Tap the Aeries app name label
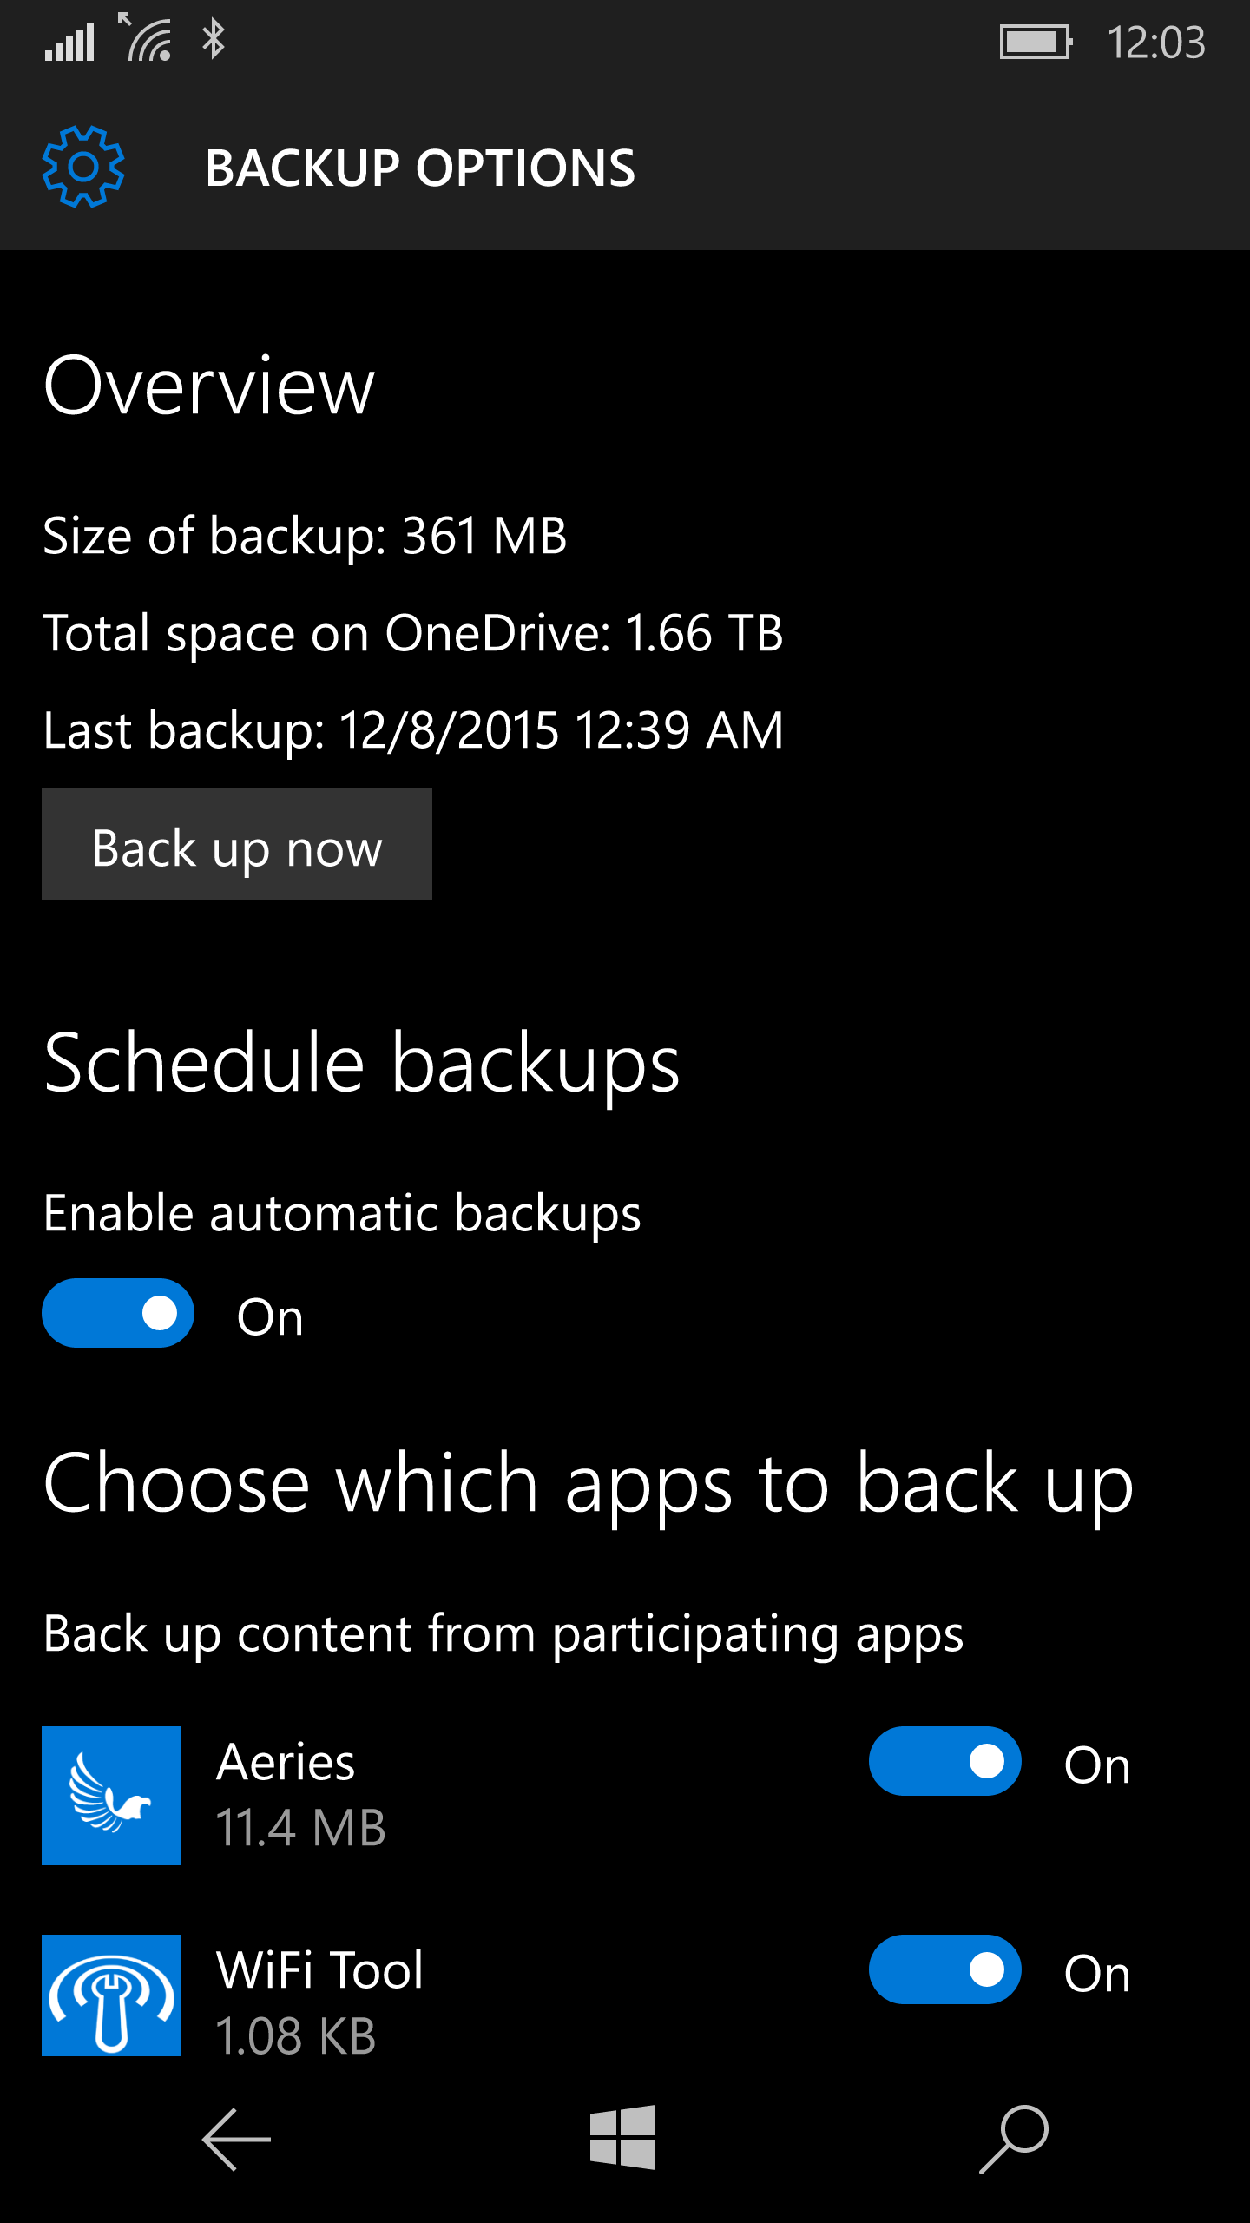 pyautogui.click(x=286, y=1763)
